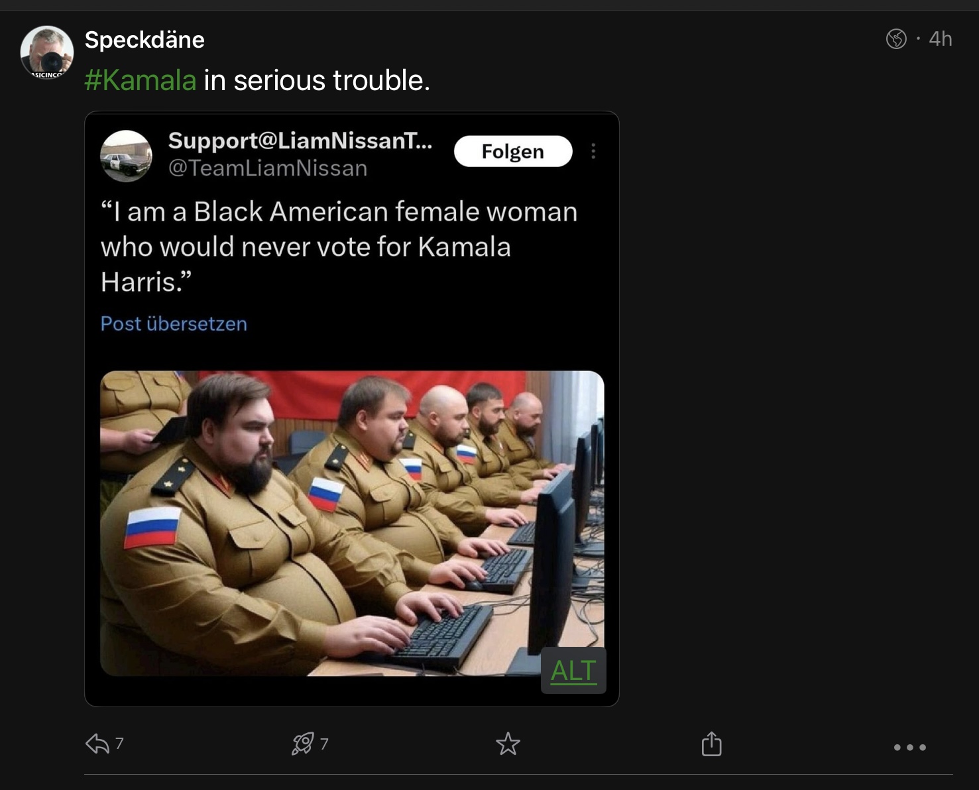Click the Speckdäne display name
The height and width of the screenshot is (790, 979).
click(x=144, y=40)
